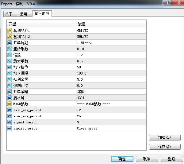Image resolution: width=184 pixels, height=164 pixels.
Task: Switch to the 常用 tab
Action: click(x=23, y=14)
